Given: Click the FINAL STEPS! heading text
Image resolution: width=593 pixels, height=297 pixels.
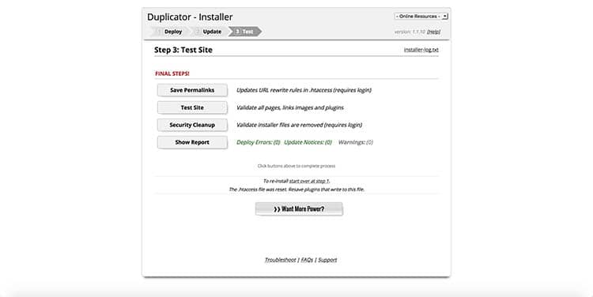Looking at the screenshot, I should pos(172,73).
